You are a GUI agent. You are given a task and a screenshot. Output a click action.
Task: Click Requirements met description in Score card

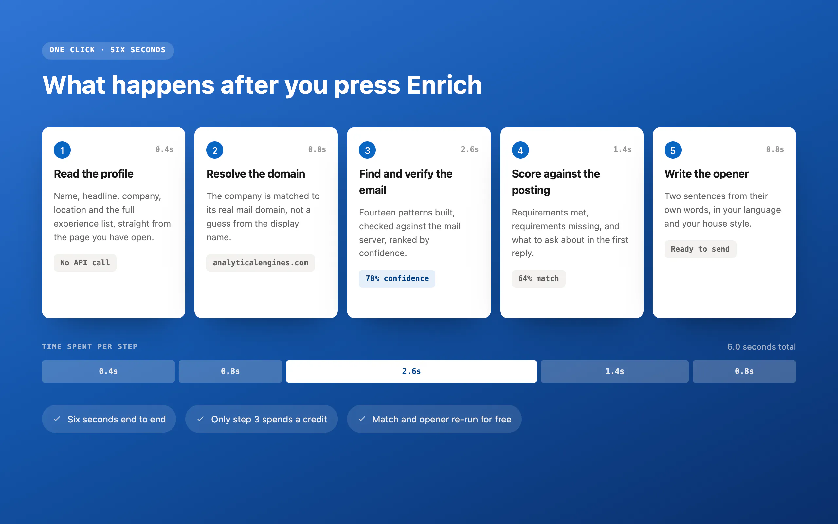pyautogui.click(x=570, y=233)
